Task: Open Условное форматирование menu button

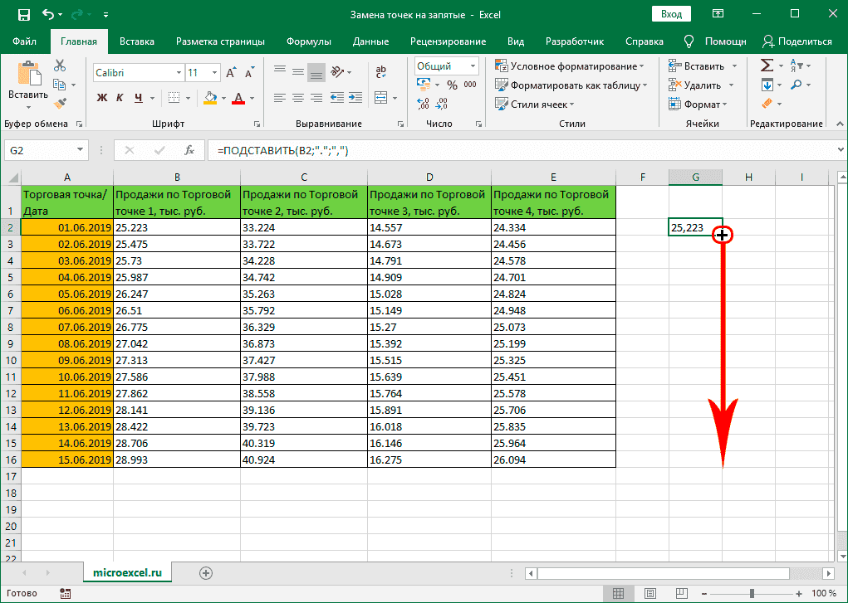Action: (x=570, y=66)
